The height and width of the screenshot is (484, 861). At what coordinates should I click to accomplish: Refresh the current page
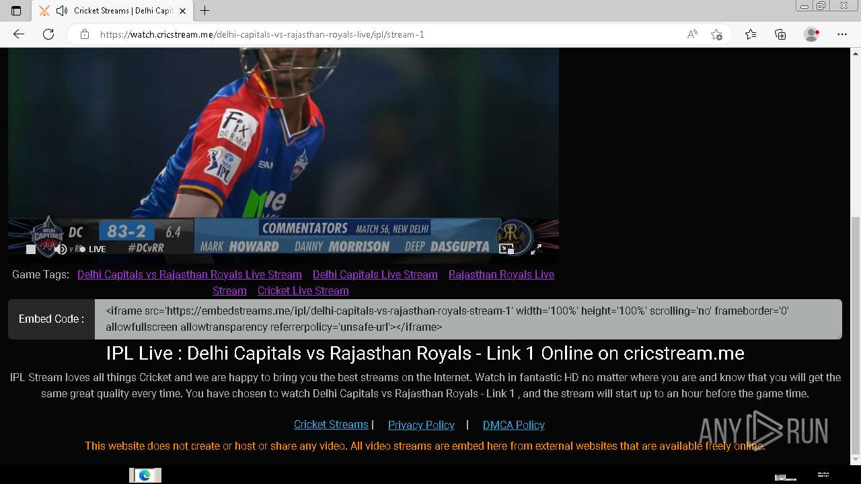[x=48, y=34]
